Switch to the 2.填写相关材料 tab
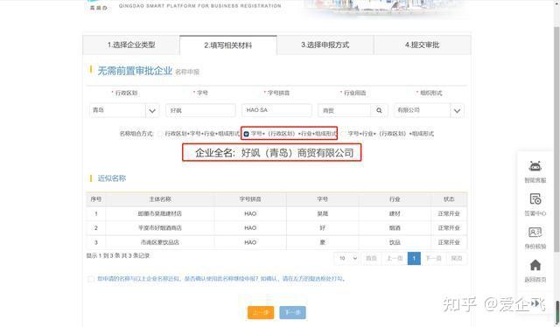This screenshot has height=327, width=560. (228, 45)
